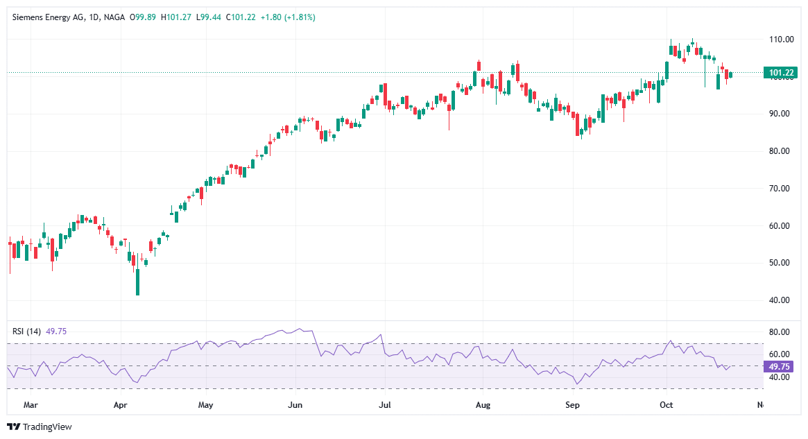Select the RSI (14) indicator label
This screenshot has width=808, height=439.
pos(28,331)
